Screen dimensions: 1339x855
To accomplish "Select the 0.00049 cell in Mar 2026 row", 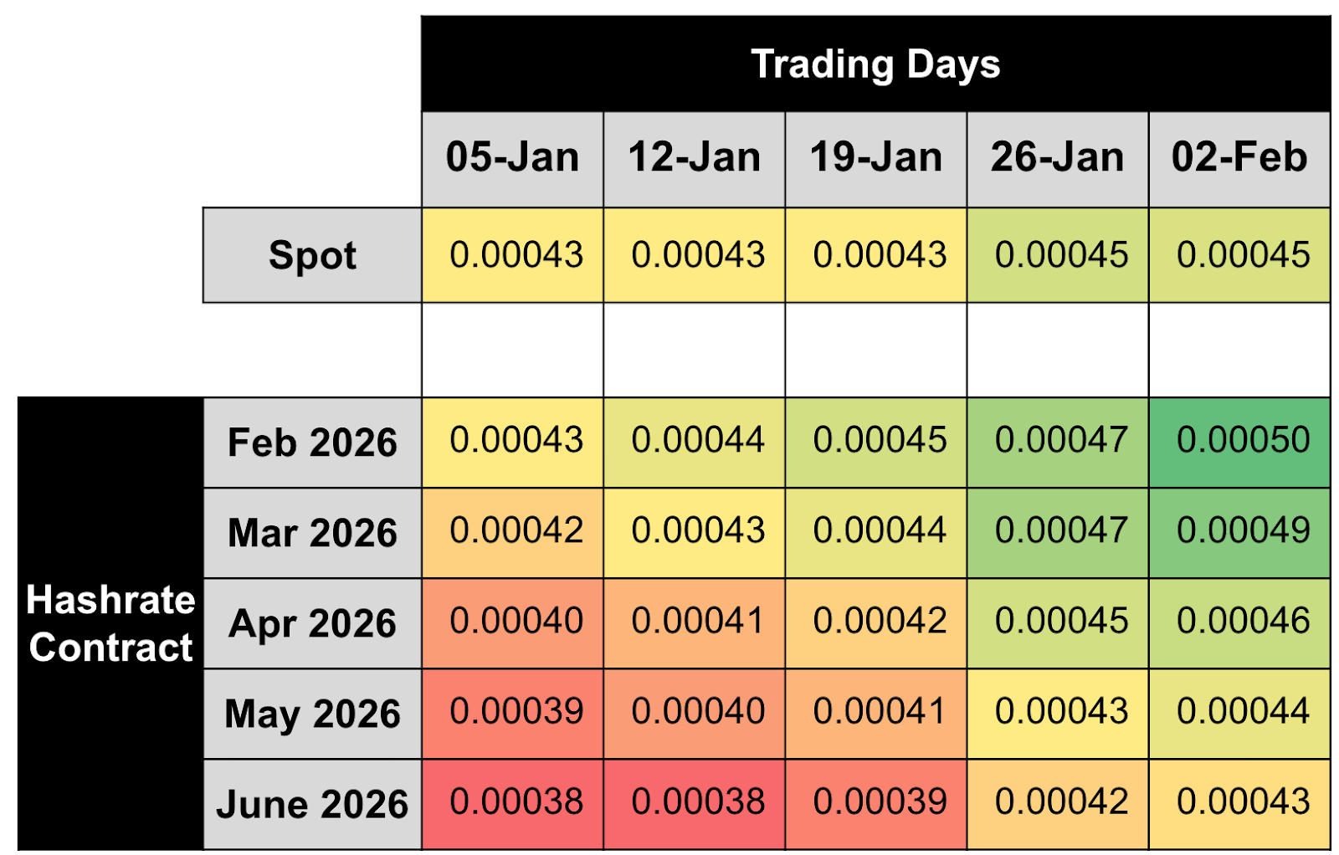I will 1243,531.
